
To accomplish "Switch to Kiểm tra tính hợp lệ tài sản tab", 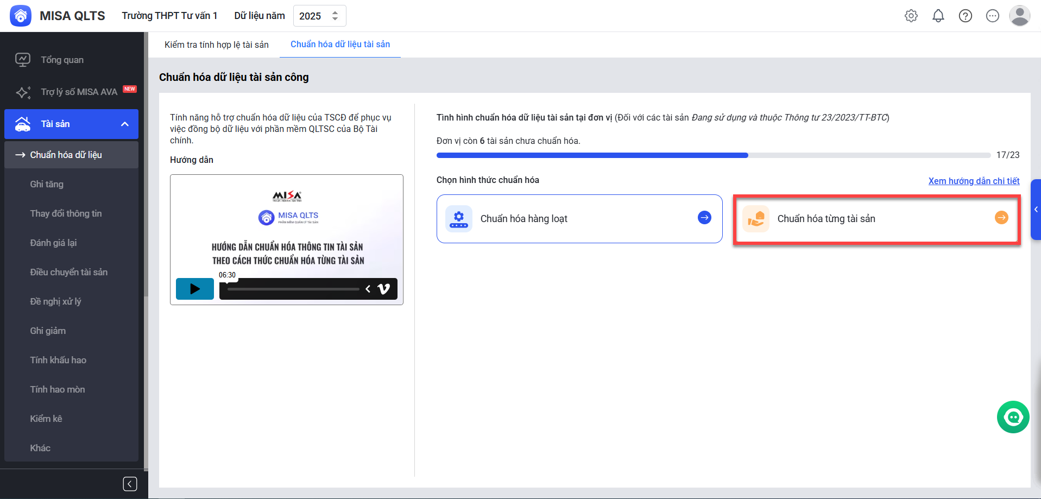I will coord(216,45).
